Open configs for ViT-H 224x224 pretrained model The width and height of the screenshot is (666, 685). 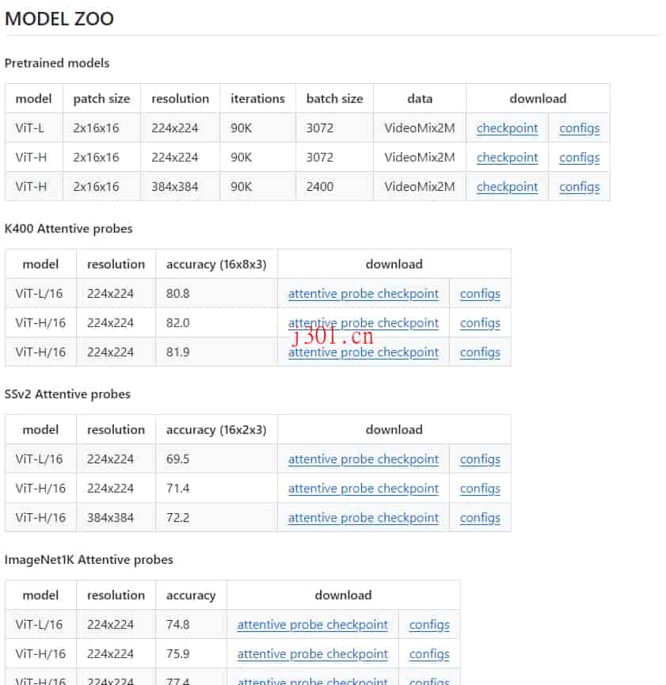tap(579, 158)
